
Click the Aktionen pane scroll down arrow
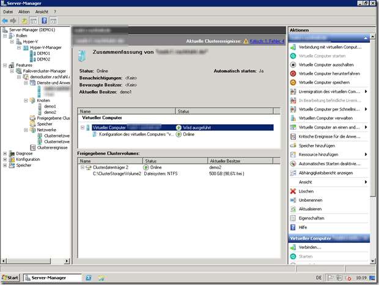(372, 261)
